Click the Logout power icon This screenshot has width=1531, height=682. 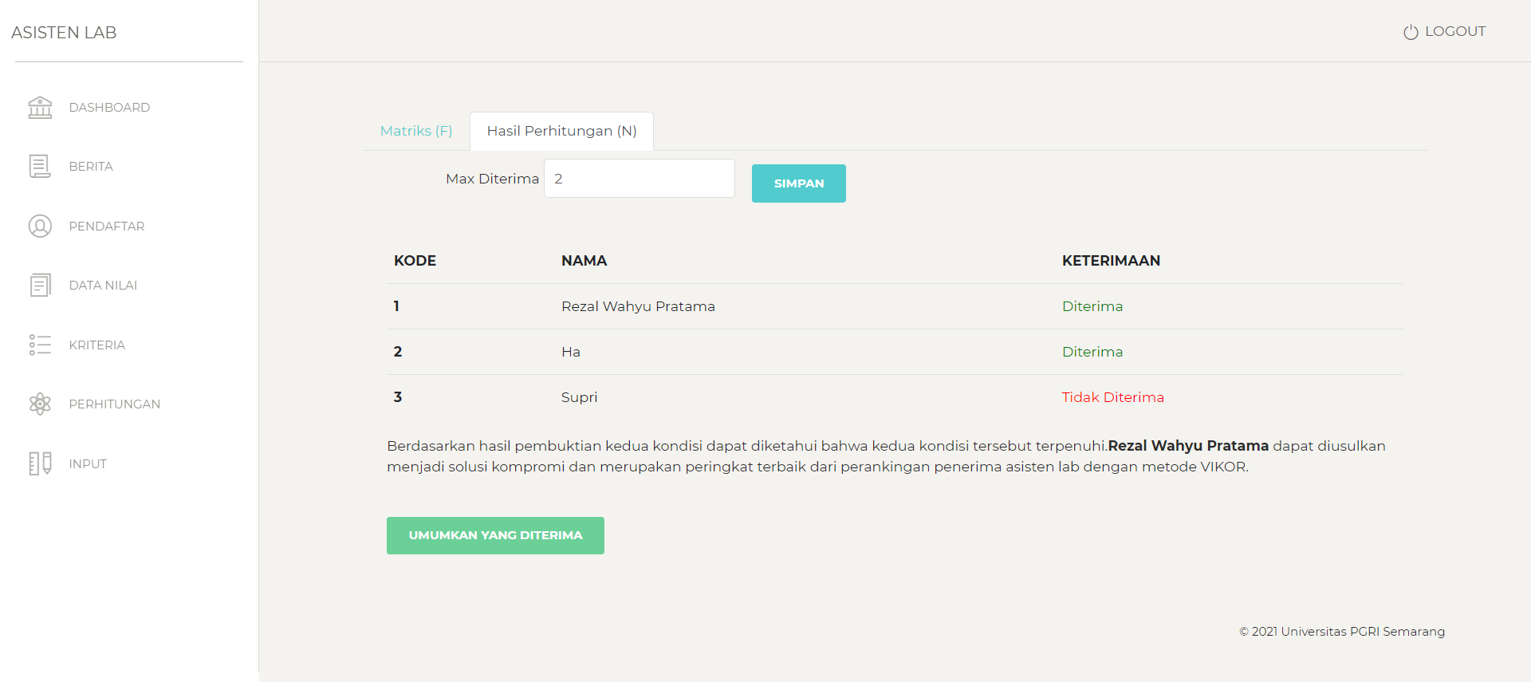[1411, 32]
